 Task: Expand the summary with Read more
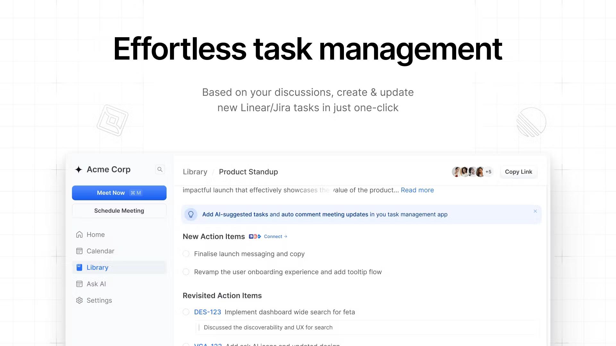[x=417, y=190]
